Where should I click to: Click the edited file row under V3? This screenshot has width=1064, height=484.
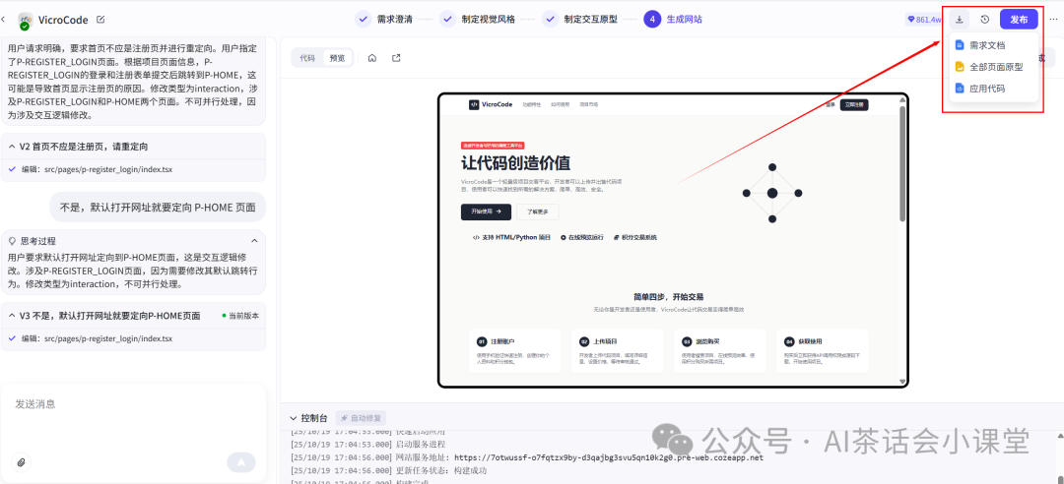[133, 338]
